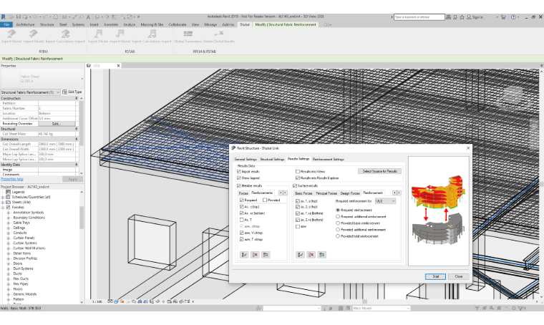The image size is (544, 325).
Task: Expand Annotation Symbols tree node
Action: click(x=9, y=213)
